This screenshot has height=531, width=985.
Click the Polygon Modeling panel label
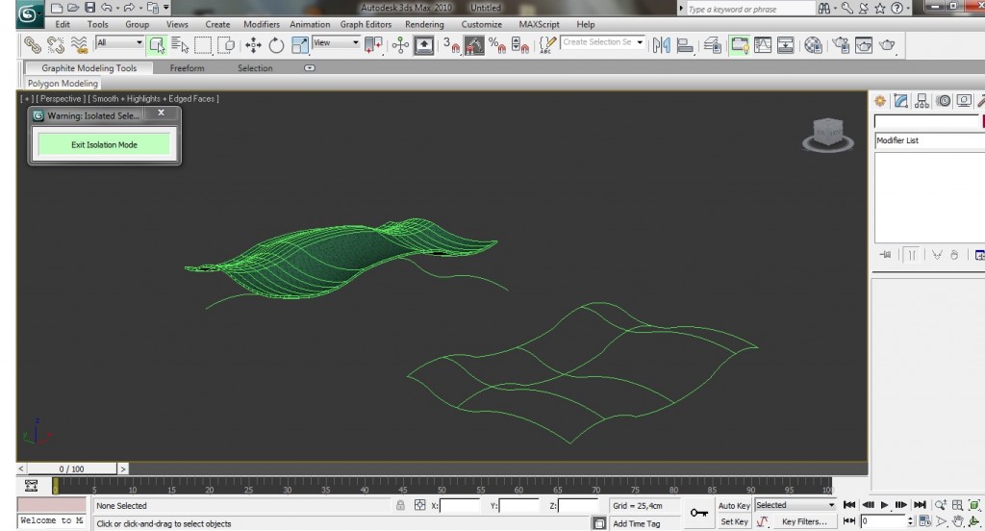tap(63, 83)
